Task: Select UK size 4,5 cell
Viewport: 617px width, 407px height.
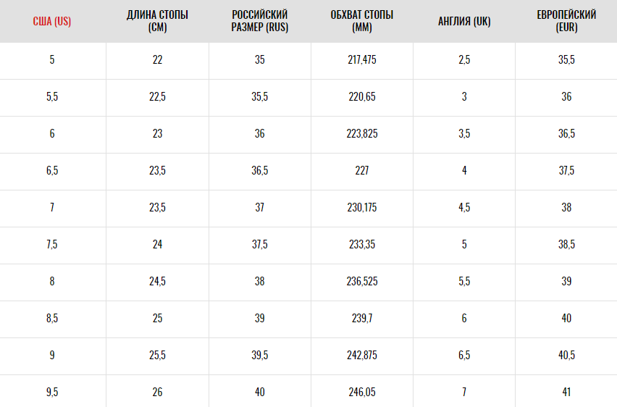Action: click(464, 208)
